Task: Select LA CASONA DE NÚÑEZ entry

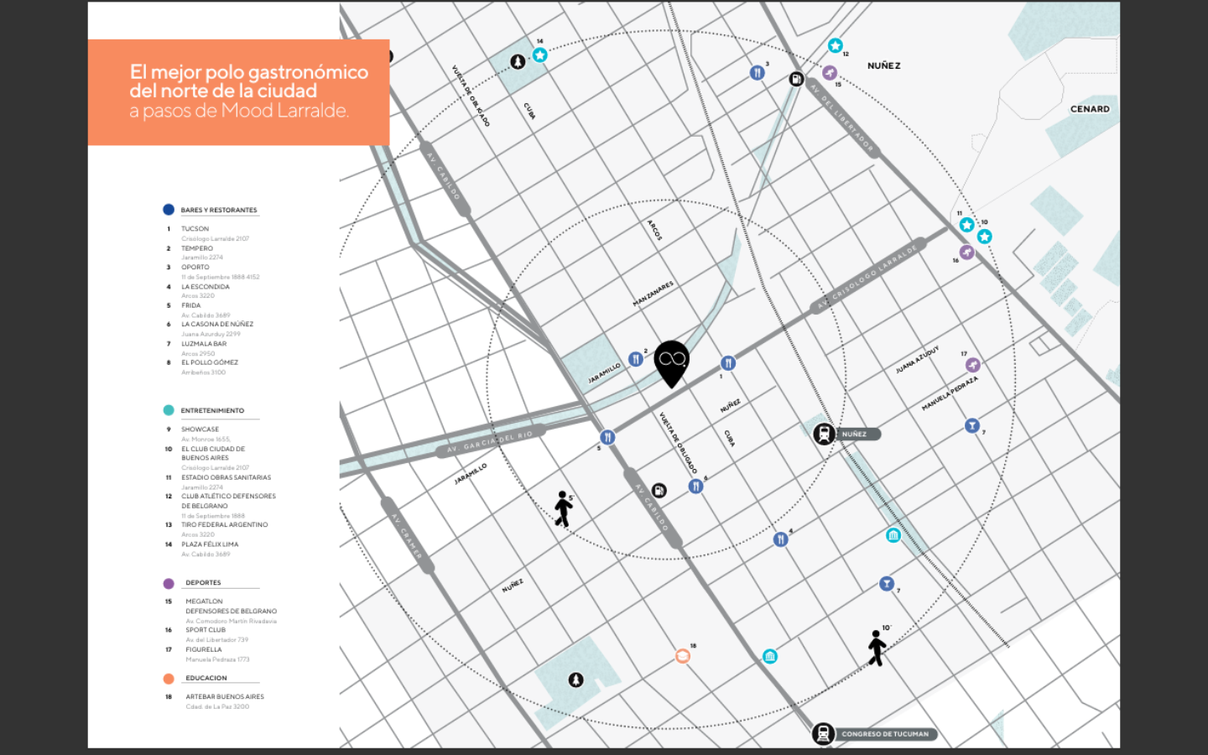Action: 217,324
